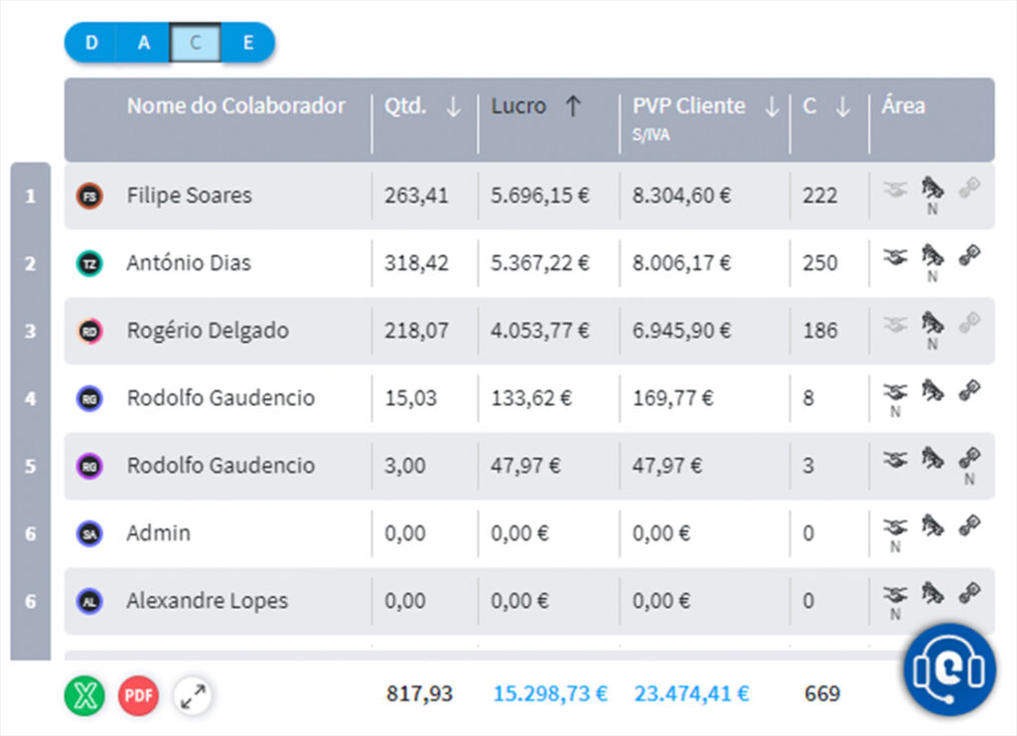Select the link icon for Rodolfo Gaudencio
The image size is (1017, 736).
(970, 391)
